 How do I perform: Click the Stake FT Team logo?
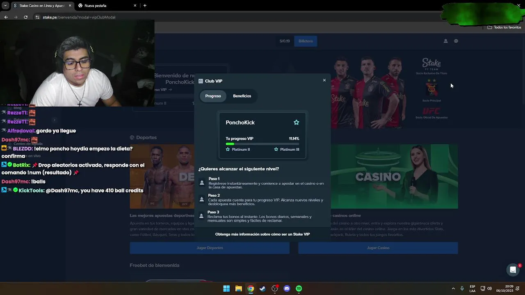pos(431,64)
